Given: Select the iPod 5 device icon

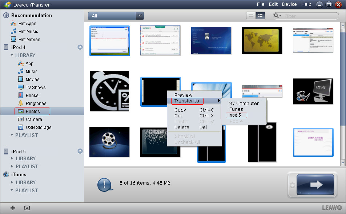Looking at the screenshot, I should click(6, 152).
